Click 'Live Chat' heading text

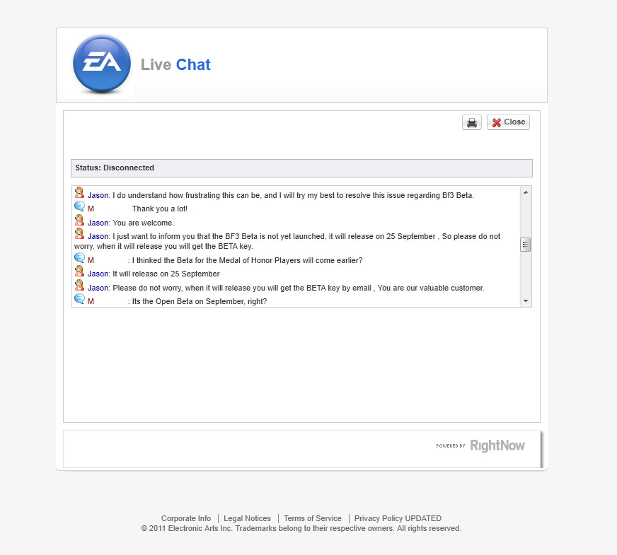tap(175, 64)
